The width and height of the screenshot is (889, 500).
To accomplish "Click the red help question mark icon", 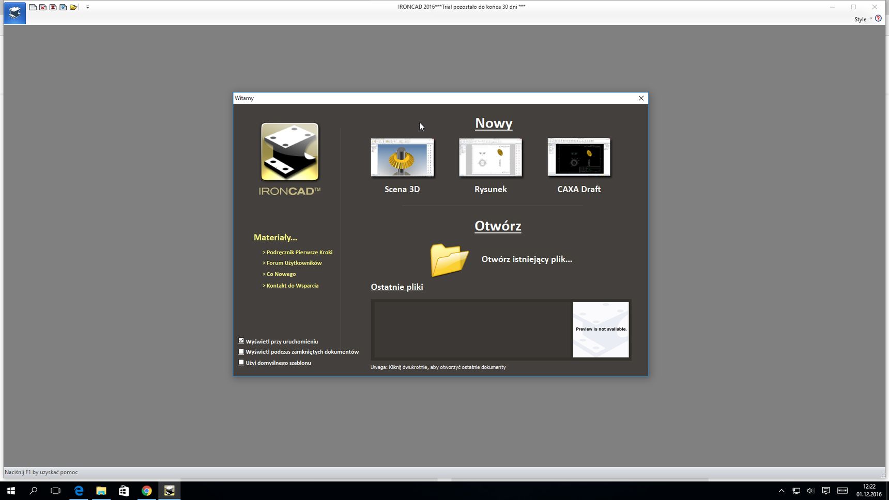I will coord(878,19).
